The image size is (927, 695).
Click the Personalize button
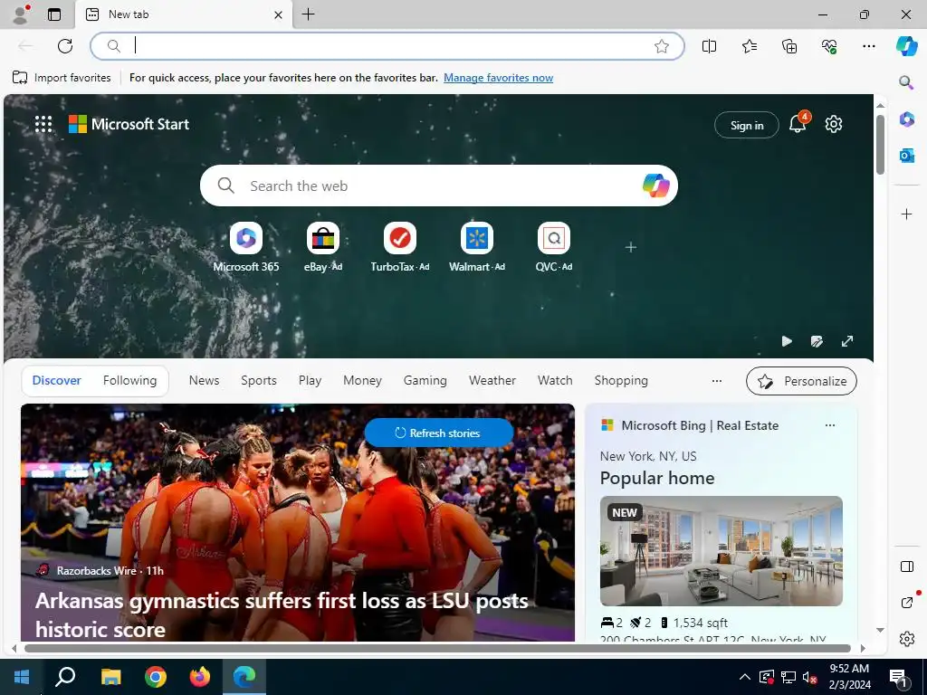[801, 381]
